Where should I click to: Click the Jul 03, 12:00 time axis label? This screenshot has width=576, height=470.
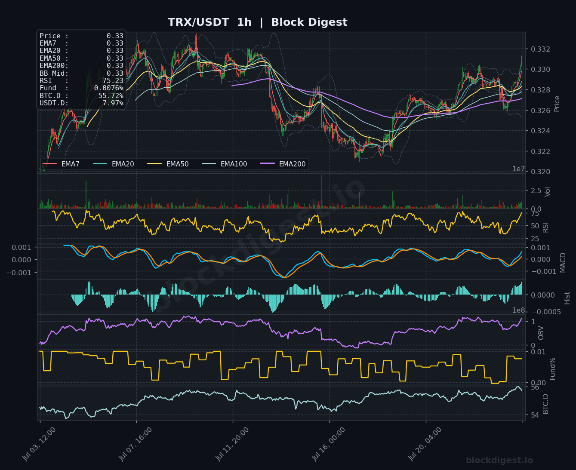(x=39, y=444)
